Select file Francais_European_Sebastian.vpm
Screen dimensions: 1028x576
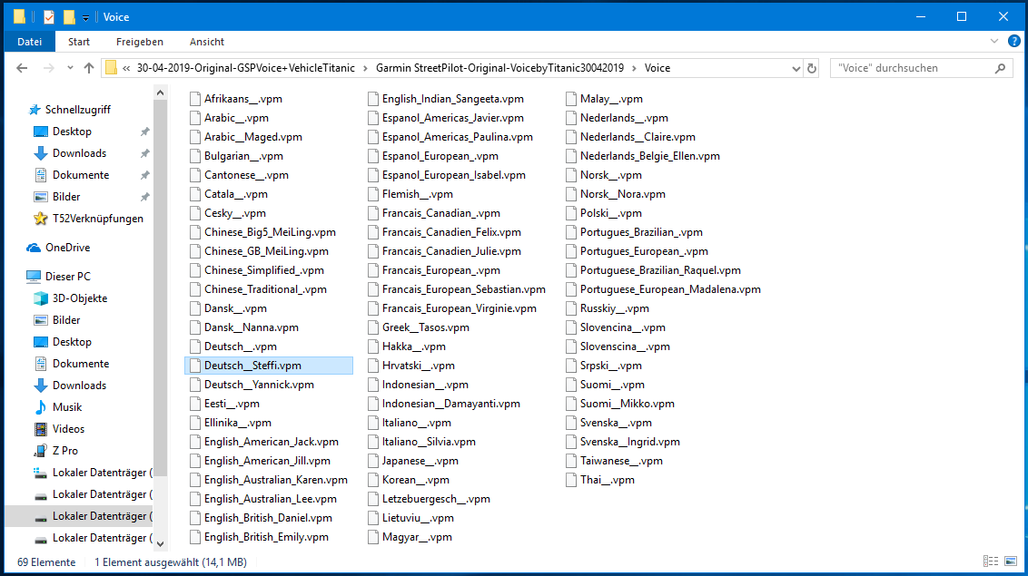(463, 289)
